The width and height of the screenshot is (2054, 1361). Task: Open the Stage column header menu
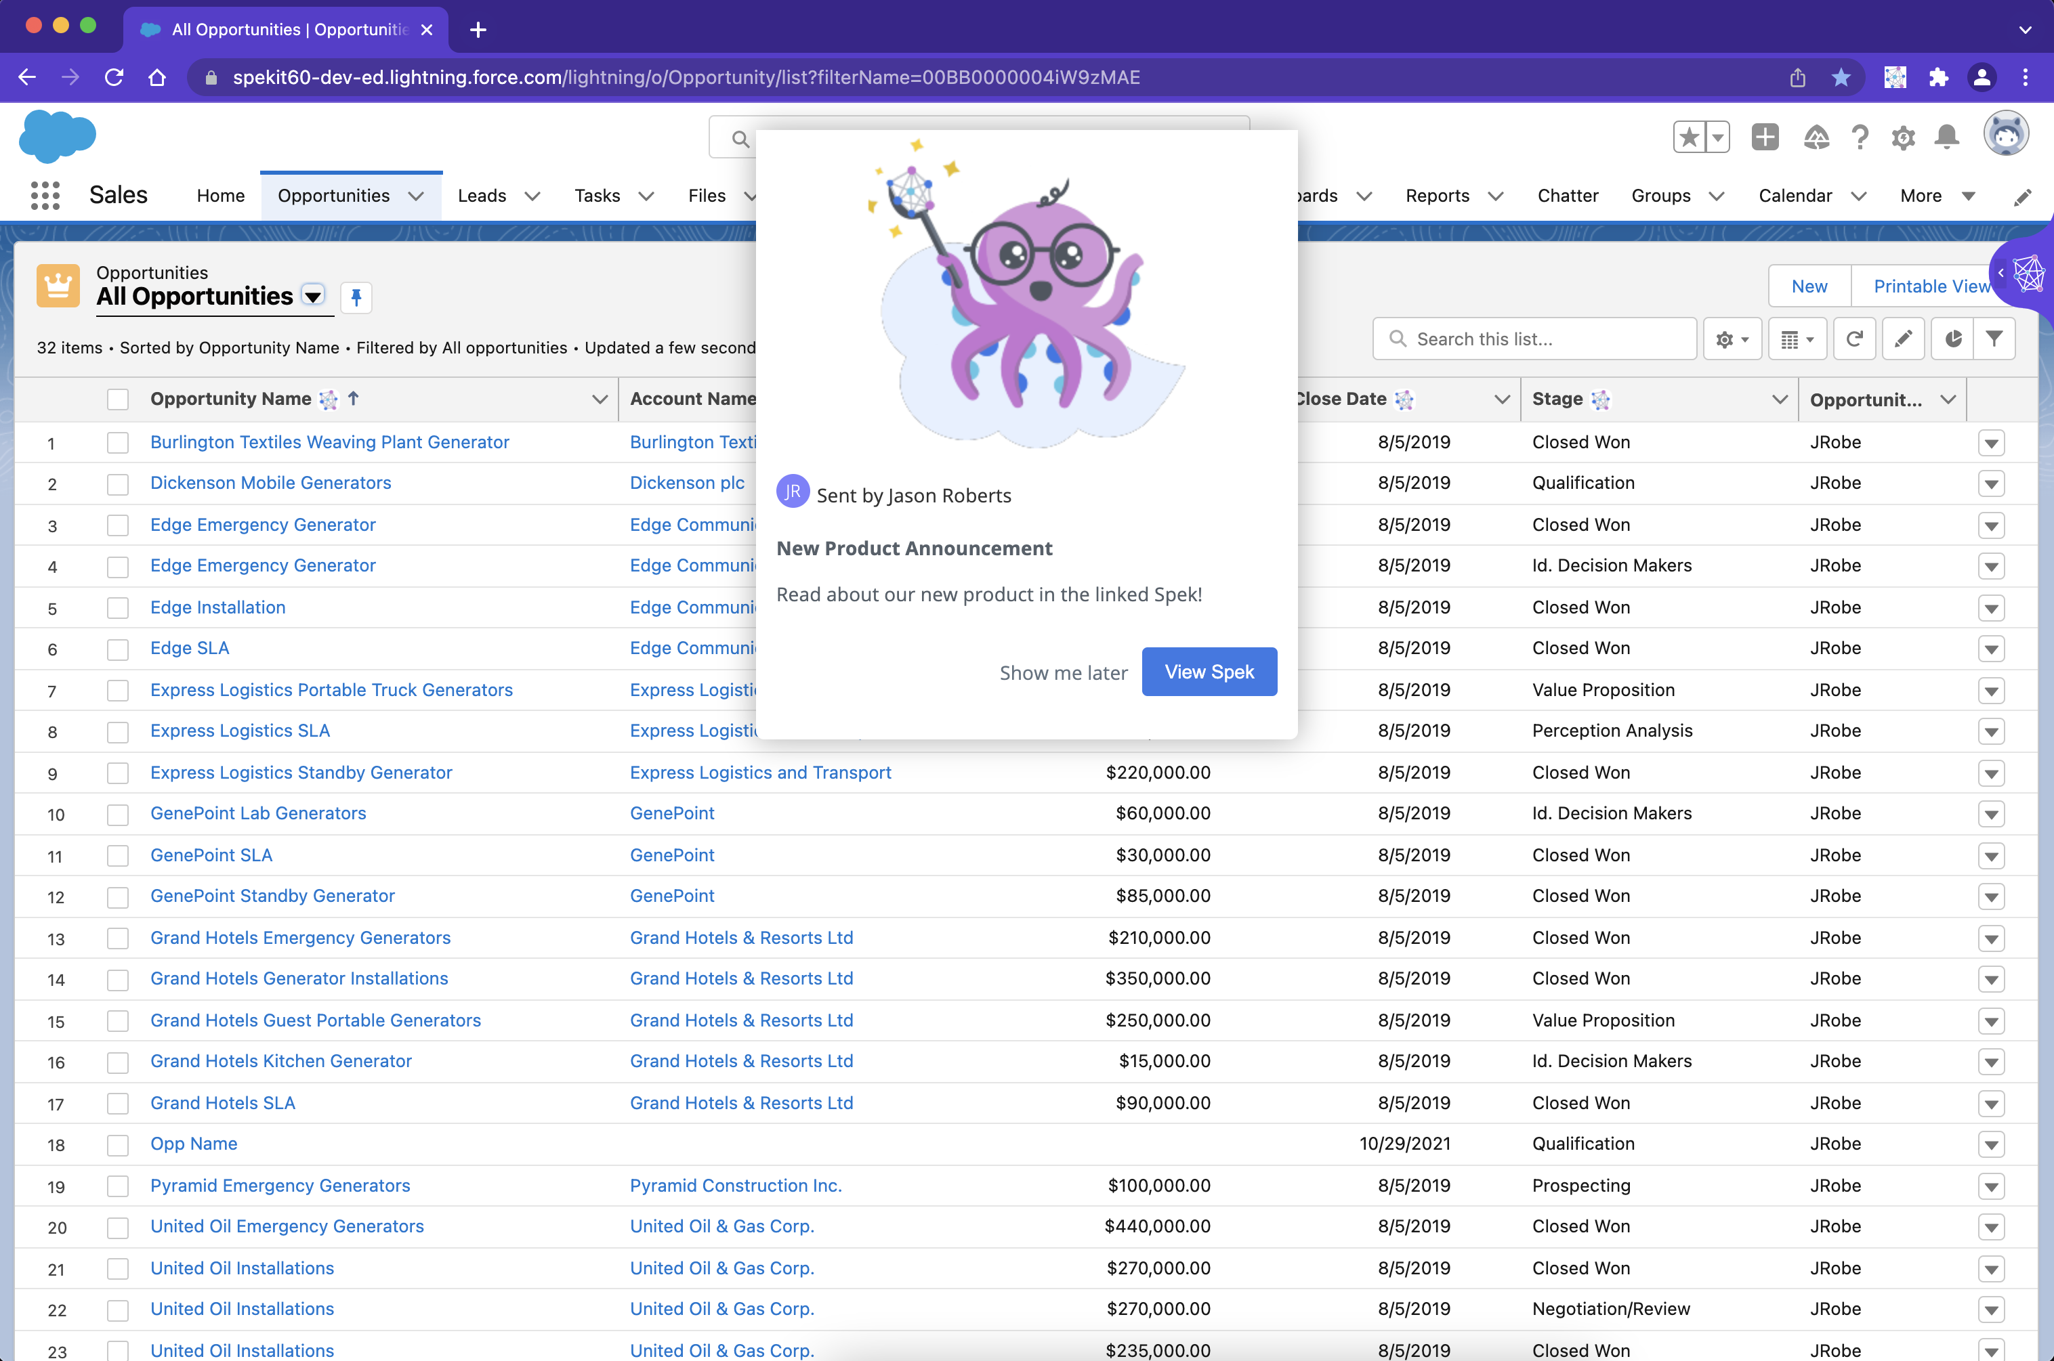click(x=1780, y=399)
